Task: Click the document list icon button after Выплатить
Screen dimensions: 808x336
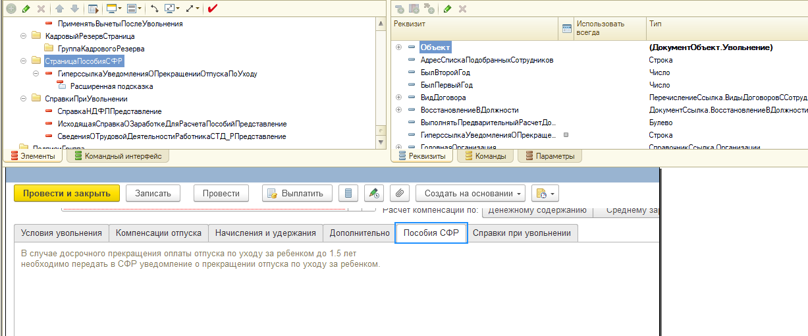Action: (348, 193)
